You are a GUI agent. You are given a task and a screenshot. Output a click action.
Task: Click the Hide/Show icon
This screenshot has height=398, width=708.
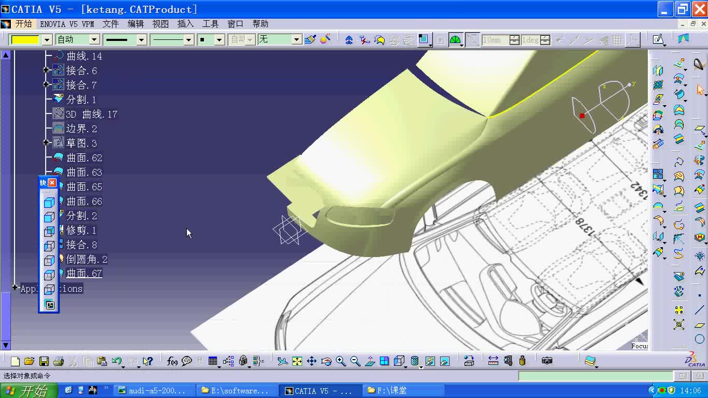pyautogui.click(x=430, y=361)
